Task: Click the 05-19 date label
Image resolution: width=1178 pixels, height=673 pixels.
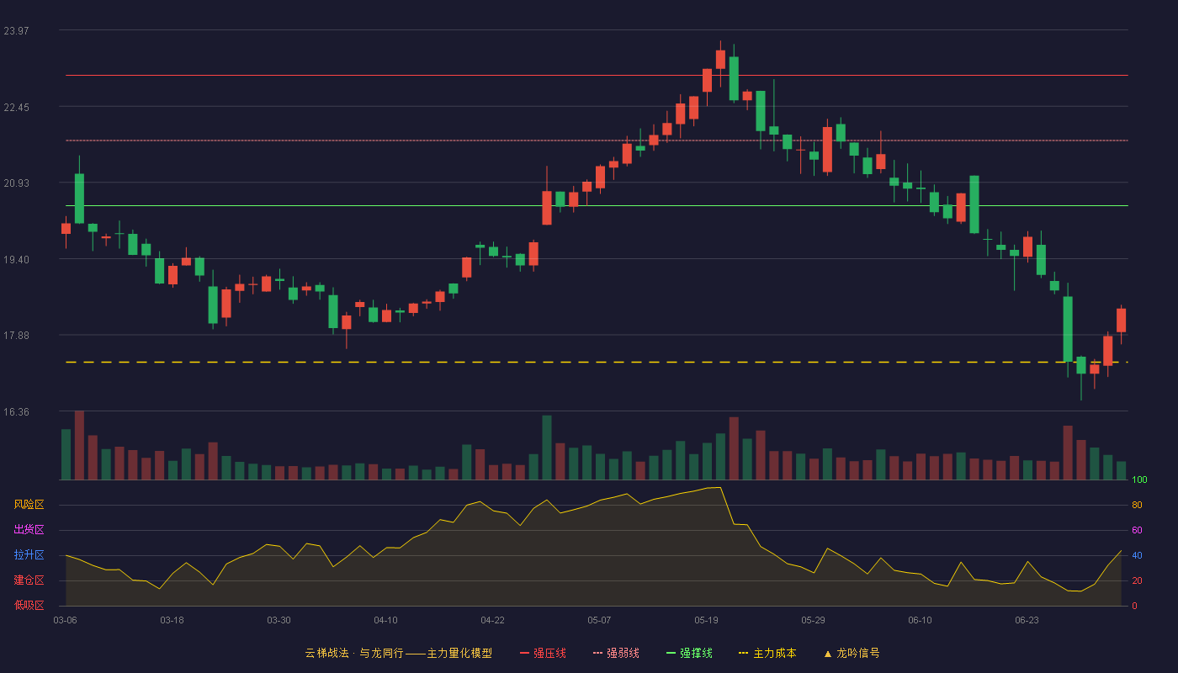Action: point(706,620)
